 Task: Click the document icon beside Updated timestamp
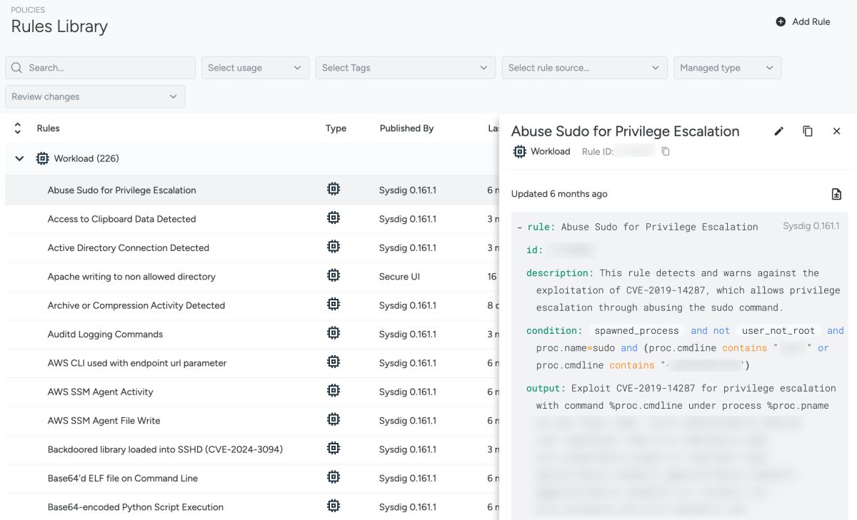[x=836, y=194]
